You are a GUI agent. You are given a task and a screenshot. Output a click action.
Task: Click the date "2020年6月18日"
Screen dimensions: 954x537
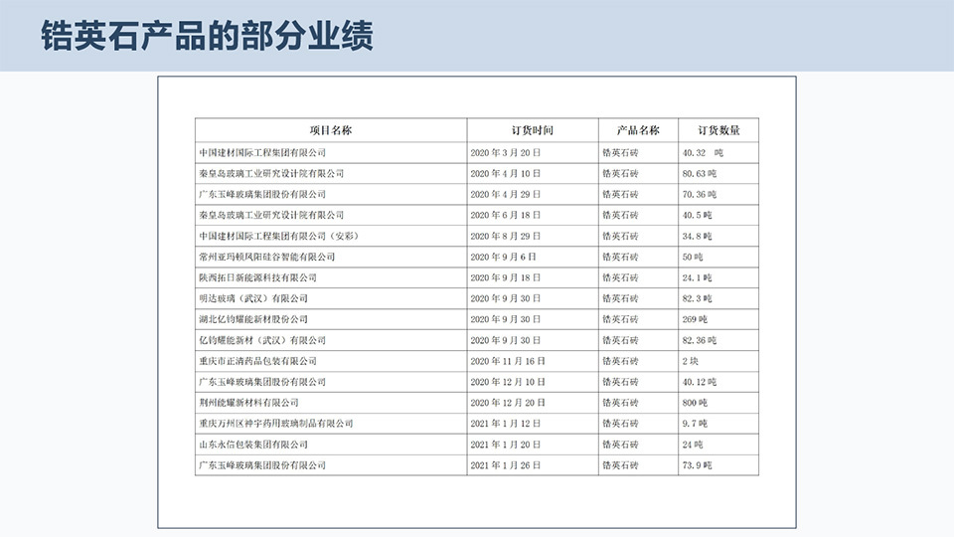[x=506, y=215]
